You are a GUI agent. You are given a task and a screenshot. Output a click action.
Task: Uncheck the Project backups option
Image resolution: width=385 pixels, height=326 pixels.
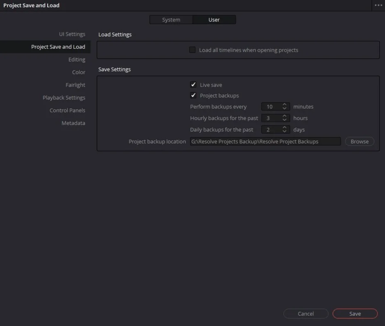(193, 95)
